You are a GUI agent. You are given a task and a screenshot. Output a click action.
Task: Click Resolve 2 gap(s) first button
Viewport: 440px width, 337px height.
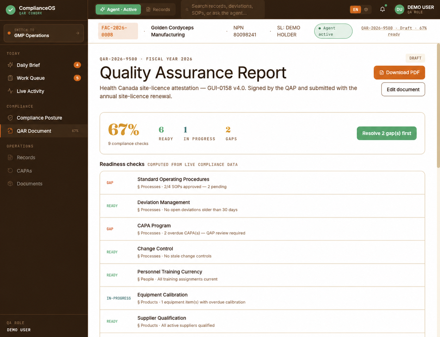(387, 133)
